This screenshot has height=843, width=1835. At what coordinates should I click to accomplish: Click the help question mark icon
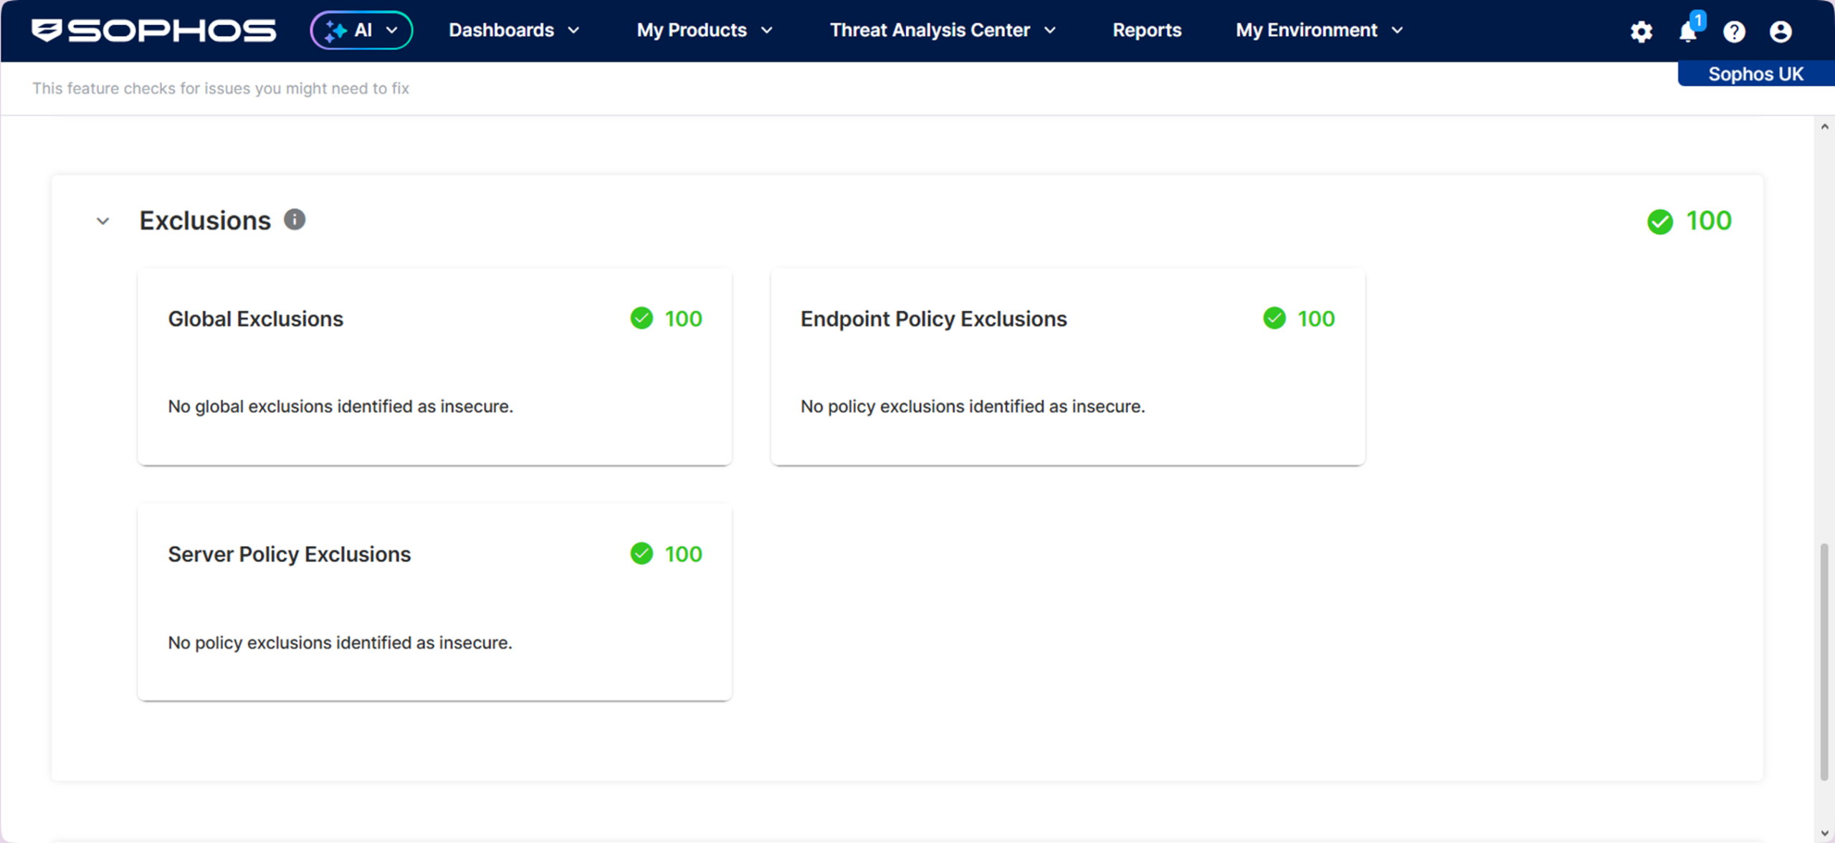1734,32
